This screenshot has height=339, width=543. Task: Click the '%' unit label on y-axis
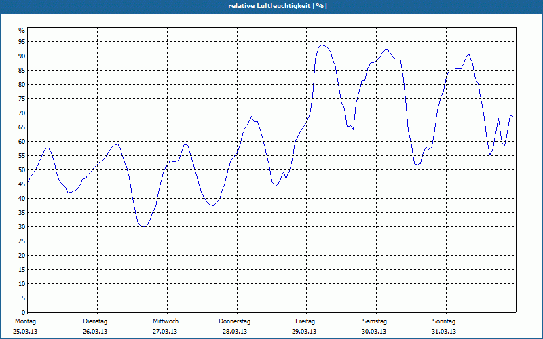(22, 31)
